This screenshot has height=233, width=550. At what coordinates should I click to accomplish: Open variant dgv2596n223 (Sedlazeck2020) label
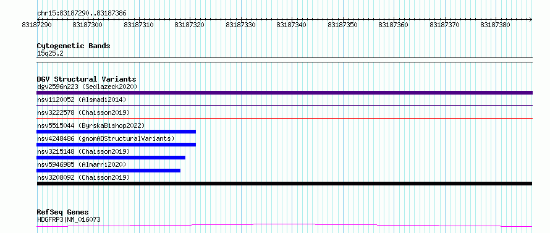click(x=87, y=87)
